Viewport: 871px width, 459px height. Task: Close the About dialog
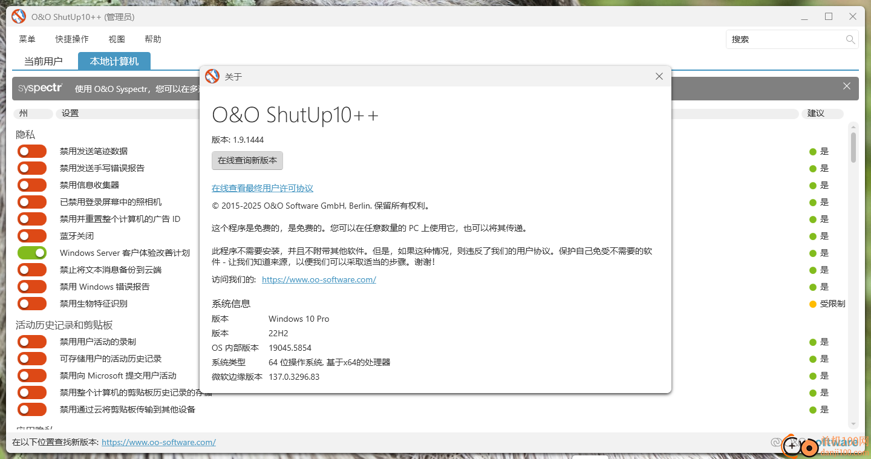coord(659,76)
